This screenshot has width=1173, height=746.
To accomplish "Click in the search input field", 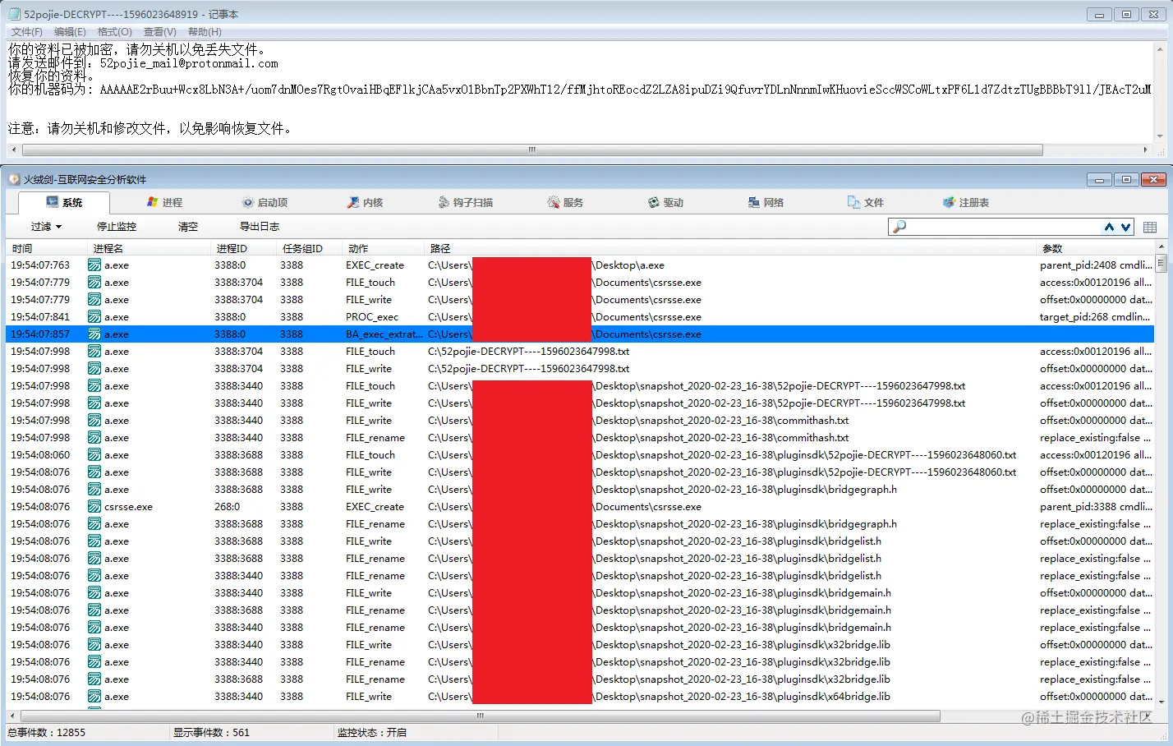I will coord(1002,227).
